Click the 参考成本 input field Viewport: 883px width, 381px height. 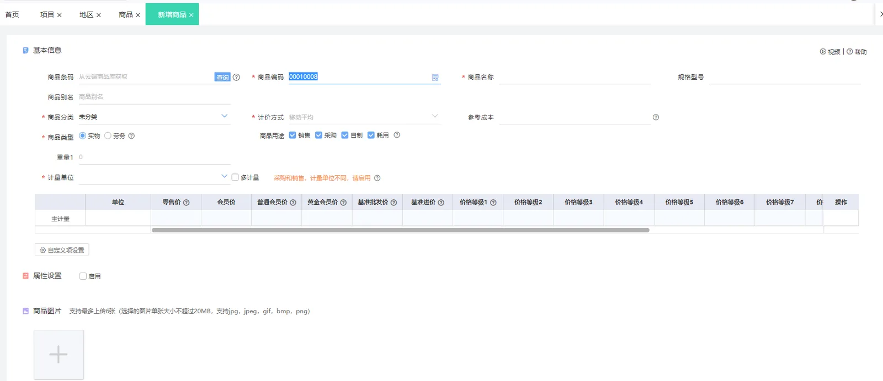(x=575, y=117)
